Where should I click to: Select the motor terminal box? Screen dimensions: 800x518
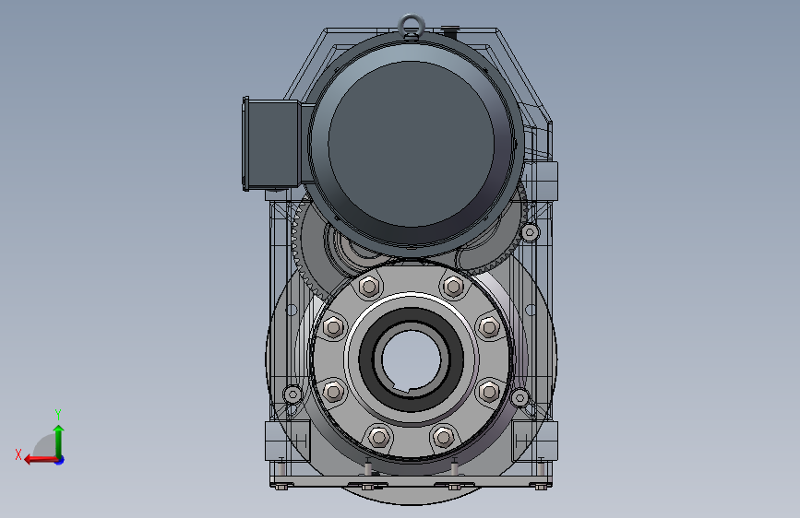coord(271,144)
